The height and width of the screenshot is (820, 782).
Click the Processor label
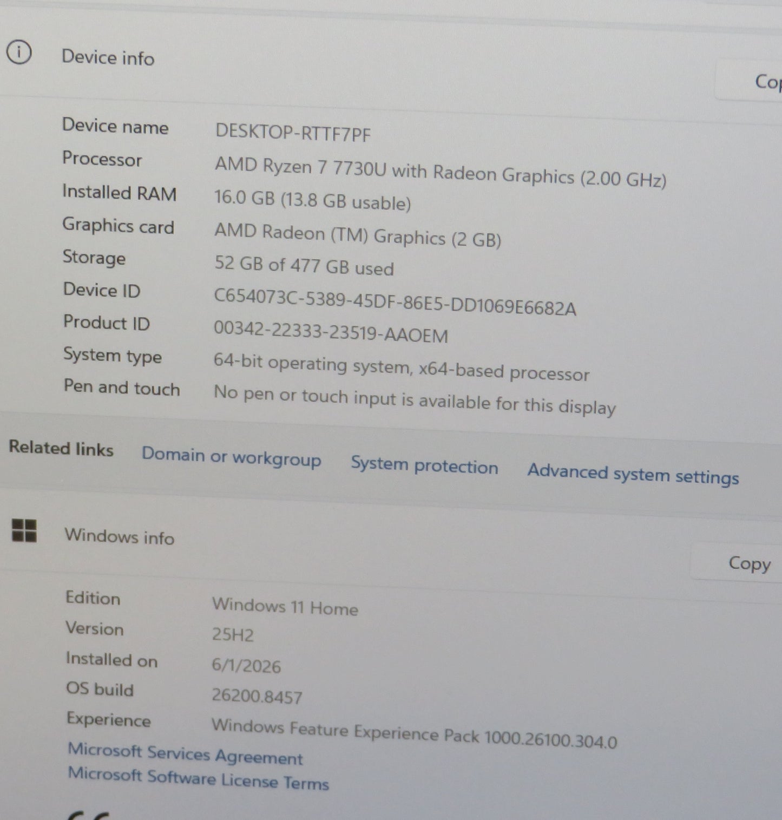coord(102,159)
